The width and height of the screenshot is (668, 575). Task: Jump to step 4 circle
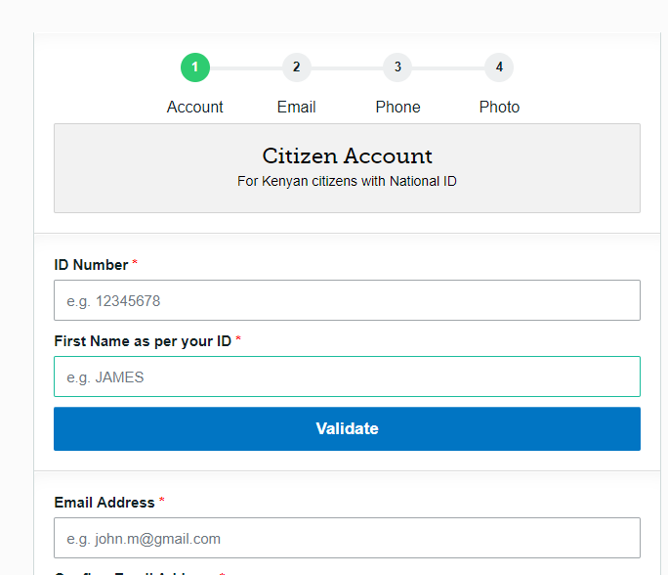tap(499, 67)
